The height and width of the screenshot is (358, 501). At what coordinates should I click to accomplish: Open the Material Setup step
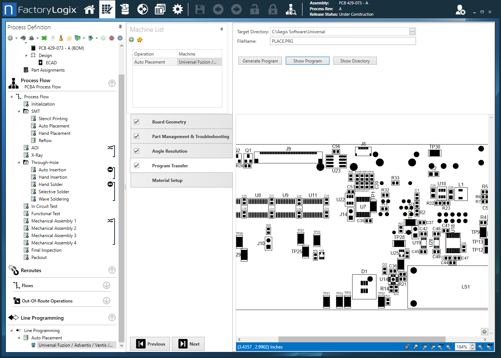(167, 180)
